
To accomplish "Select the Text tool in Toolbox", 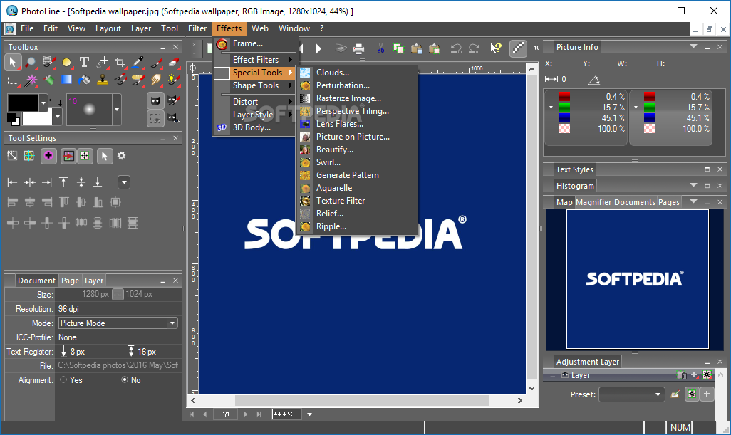I will tap(84, 63).
